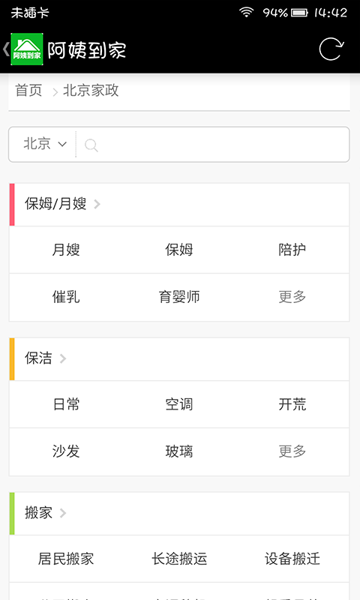Tap the refresh icon in header
Viewport: 360px width, 600px height.
click(331, 49)
